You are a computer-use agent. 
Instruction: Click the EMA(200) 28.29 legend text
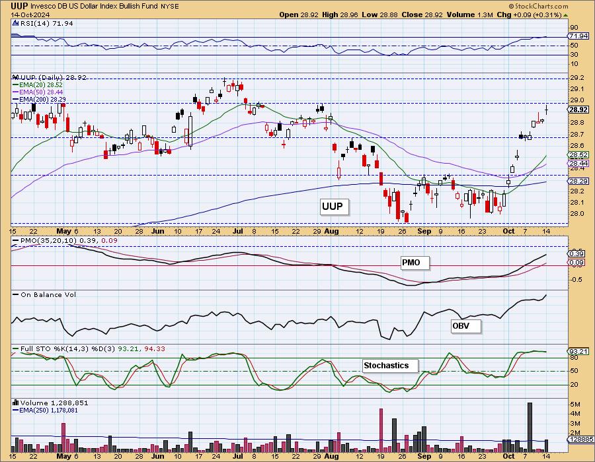click(x=42, y=99)
